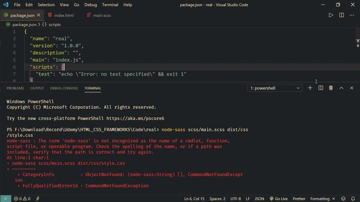
Task: Open the powershell terminal selector dropdown
Action: [275, 88]
